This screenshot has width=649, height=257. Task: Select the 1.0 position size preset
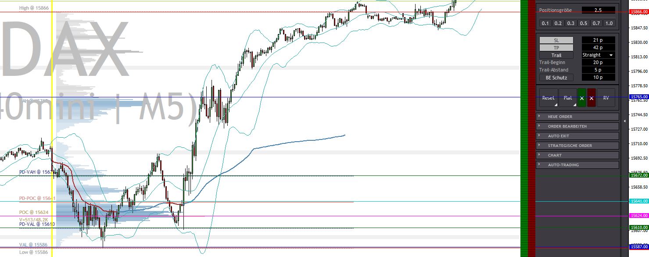pos(609,23)
